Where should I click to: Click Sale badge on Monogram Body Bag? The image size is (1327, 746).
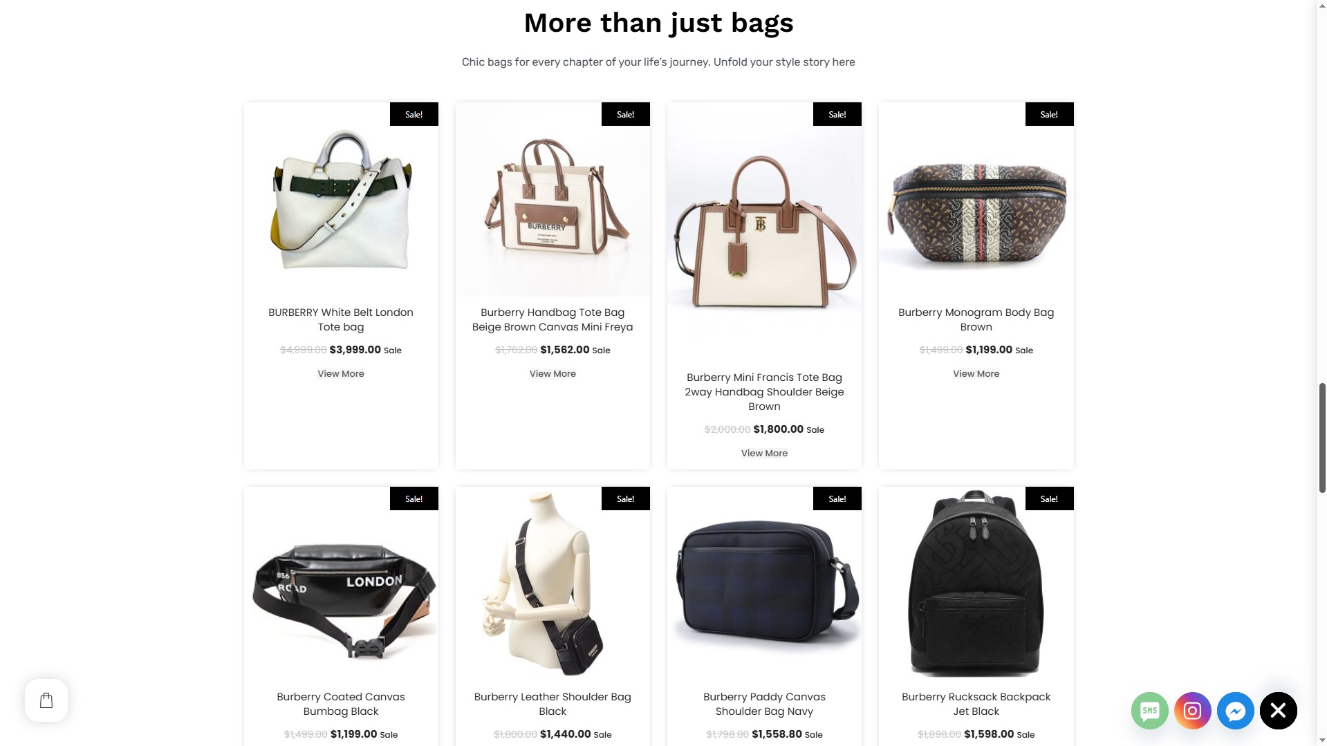[x=1049, y=114]
